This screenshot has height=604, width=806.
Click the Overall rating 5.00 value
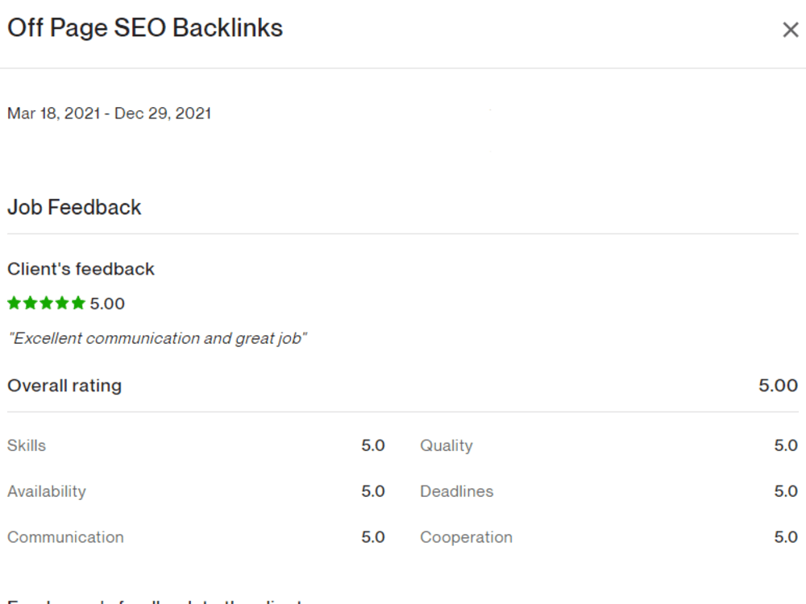(779, 386)
